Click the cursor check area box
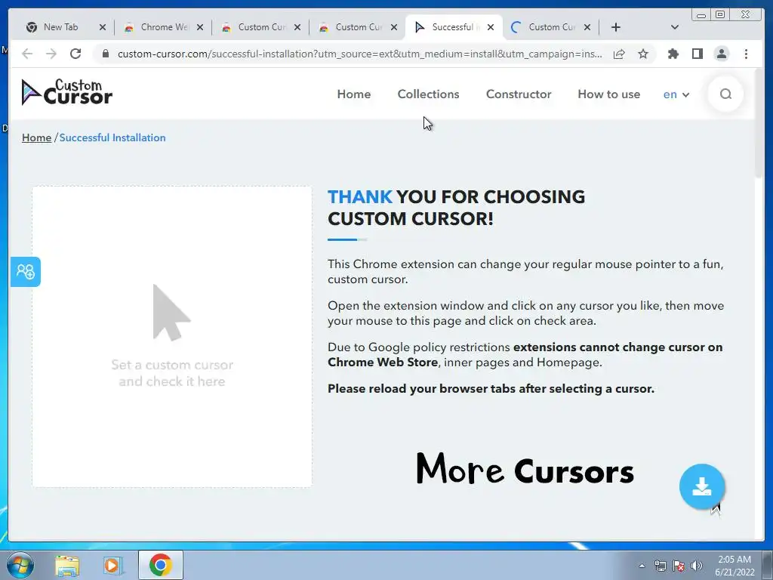773x580 pixels. (172, 337)
